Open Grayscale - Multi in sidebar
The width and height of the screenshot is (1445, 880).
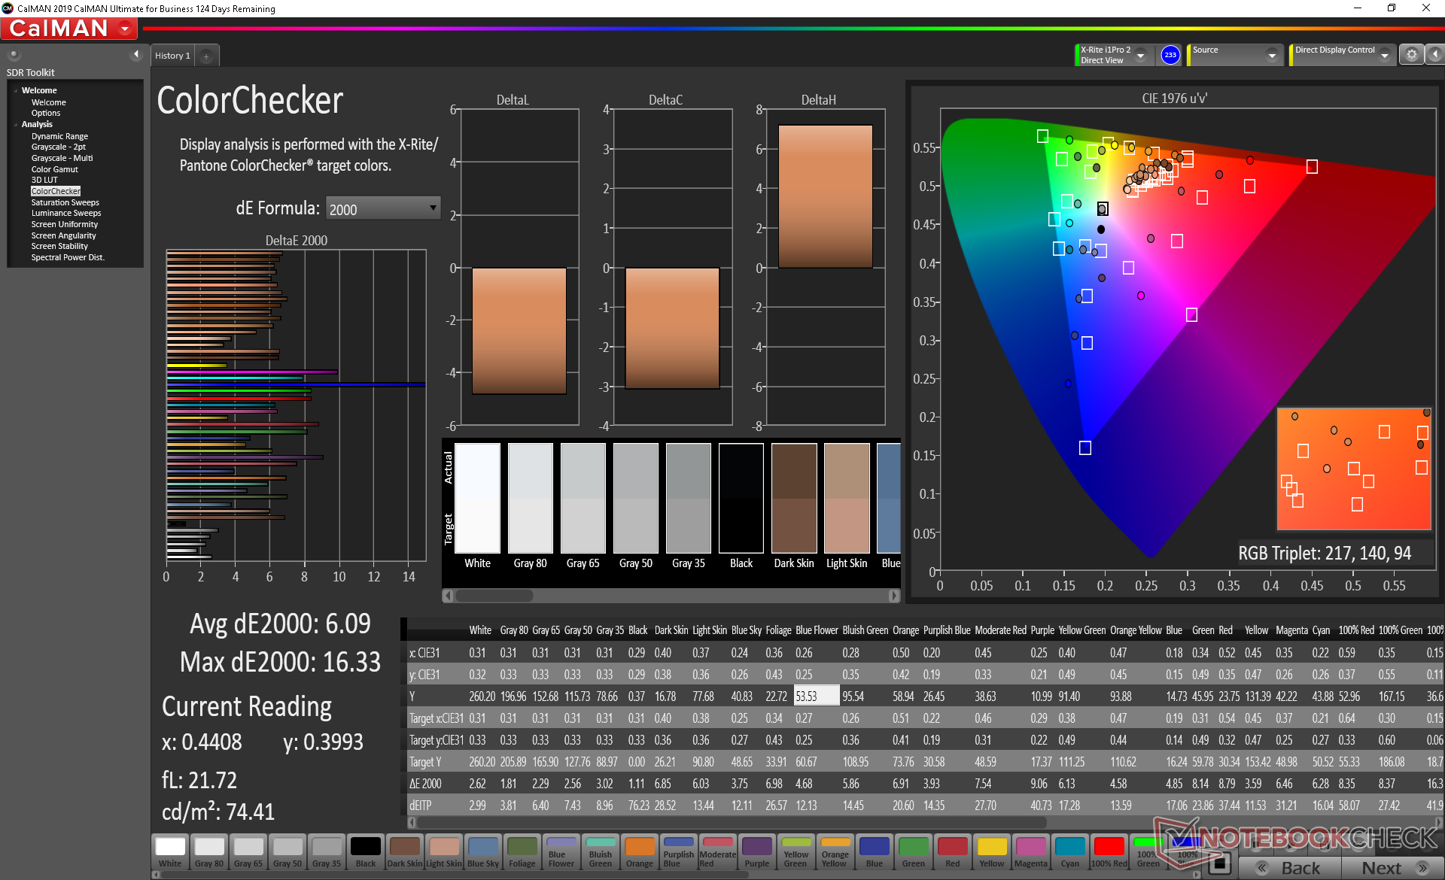62,158
